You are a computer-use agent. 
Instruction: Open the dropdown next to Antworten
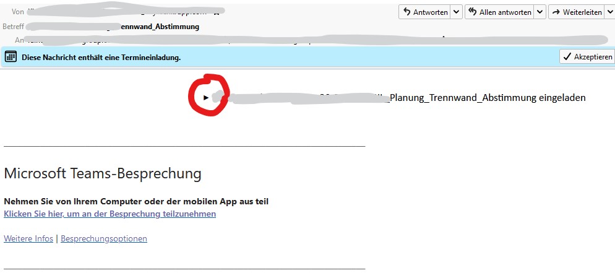456,12
